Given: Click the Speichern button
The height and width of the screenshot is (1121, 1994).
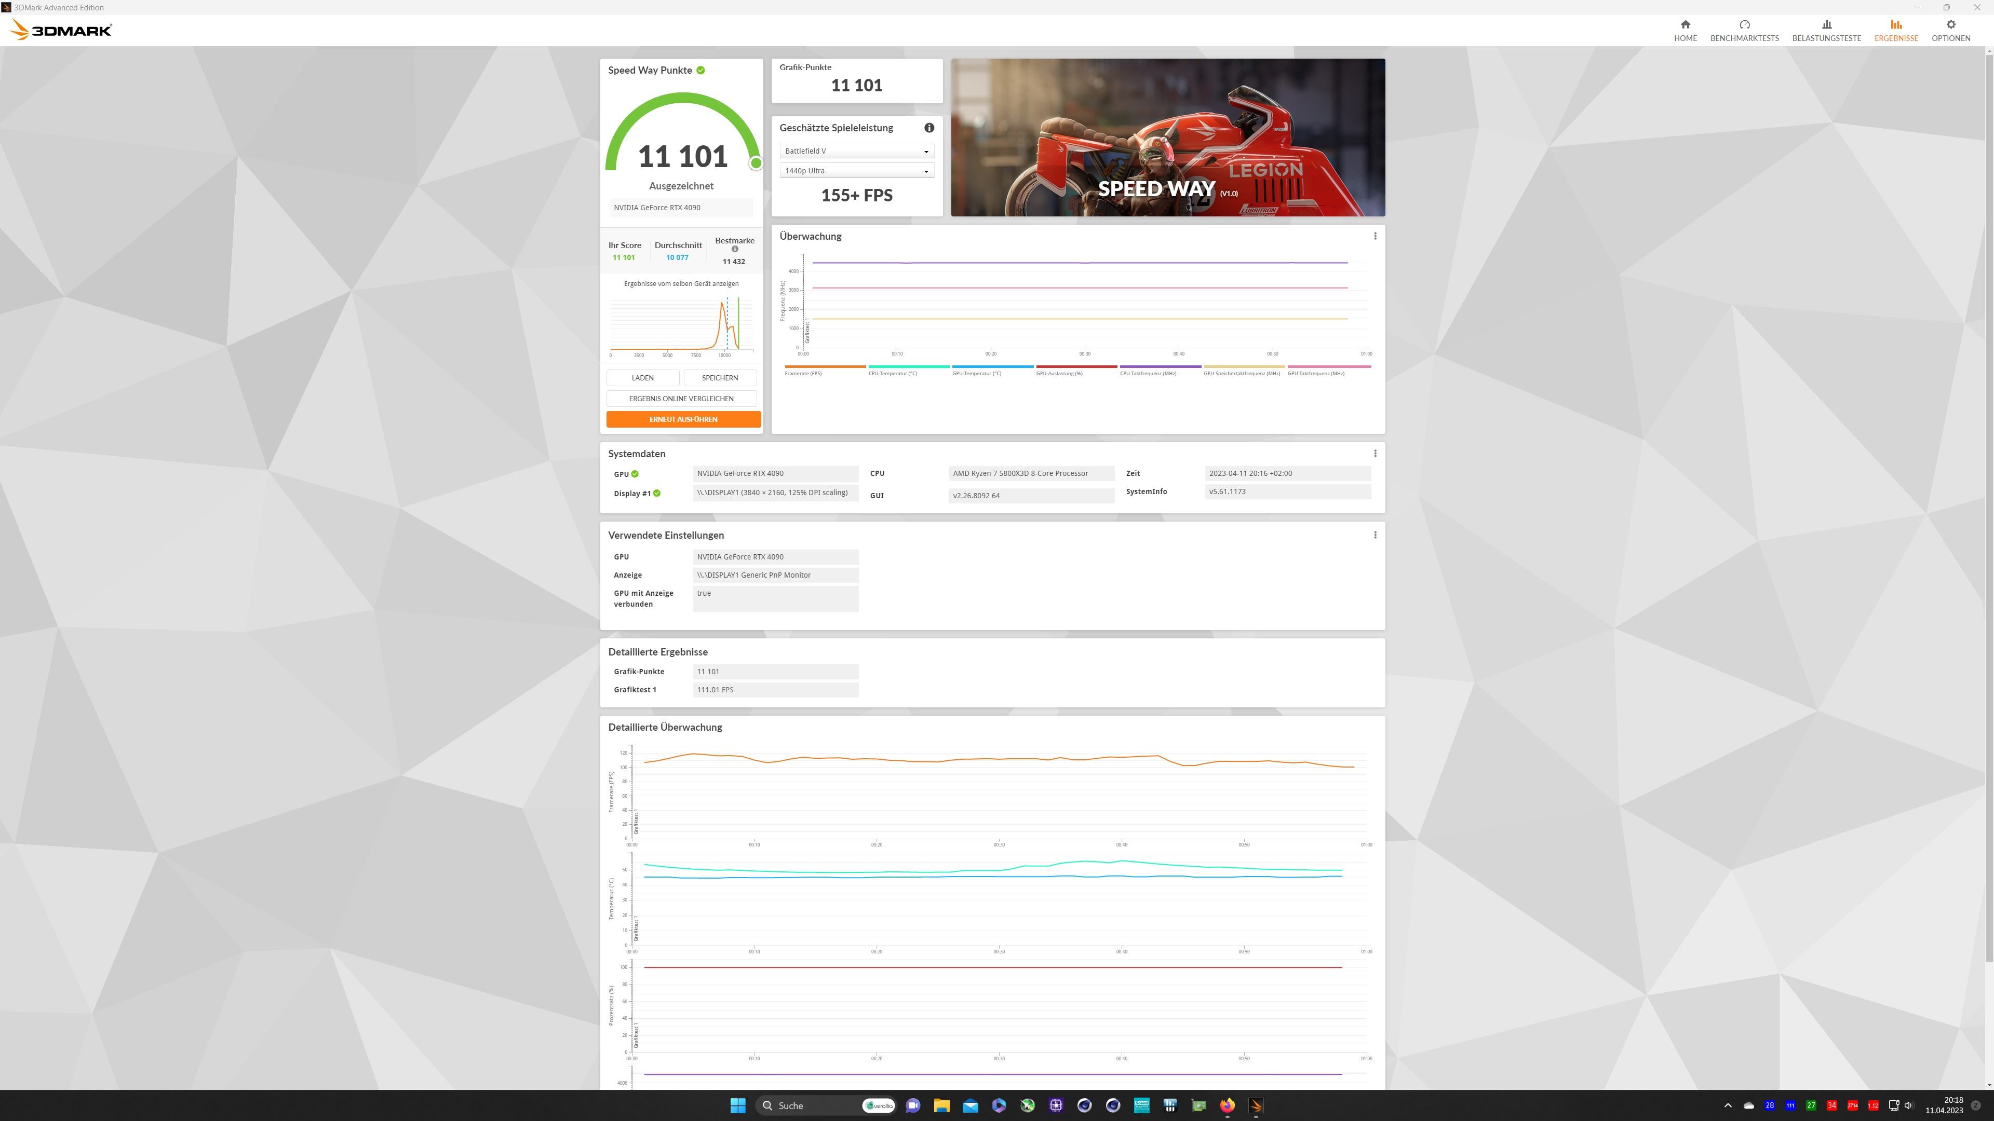Looking at the screenshot, I should tap(719, 377).
